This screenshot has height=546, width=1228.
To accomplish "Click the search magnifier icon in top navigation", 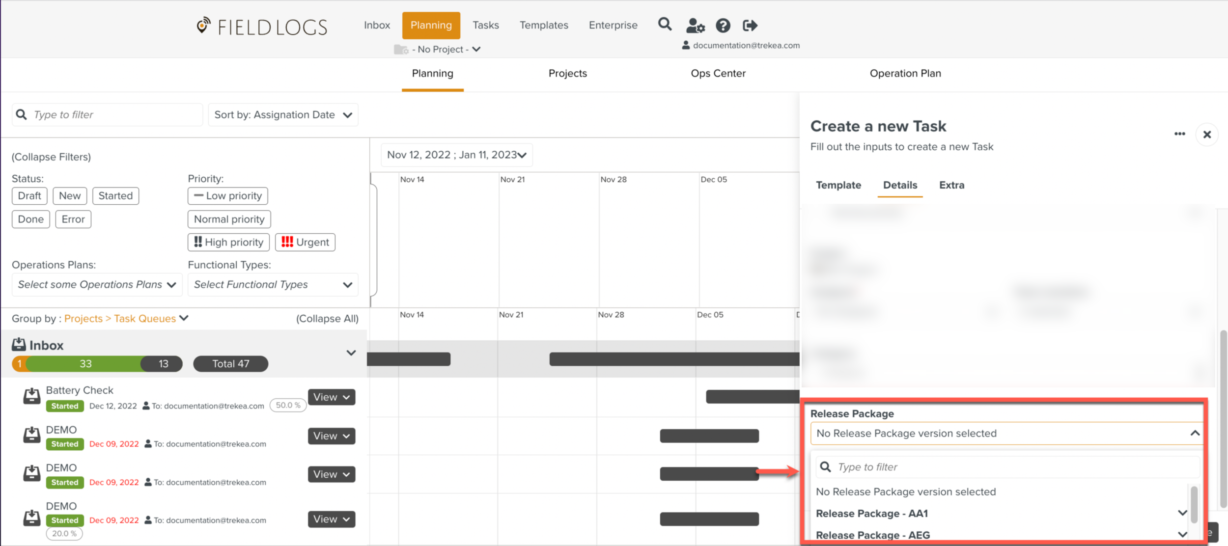I will pos(665,24).
